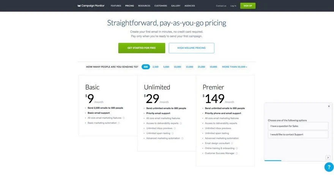
Task: Open the Log In link
Action: pyautogui.click(x=233, y=6)
